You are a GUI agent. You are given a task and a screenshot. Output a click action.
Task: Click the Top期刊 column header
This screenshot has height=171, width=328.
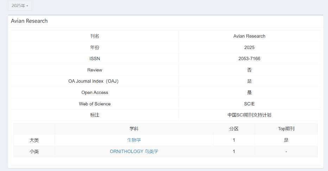[286, 129]
